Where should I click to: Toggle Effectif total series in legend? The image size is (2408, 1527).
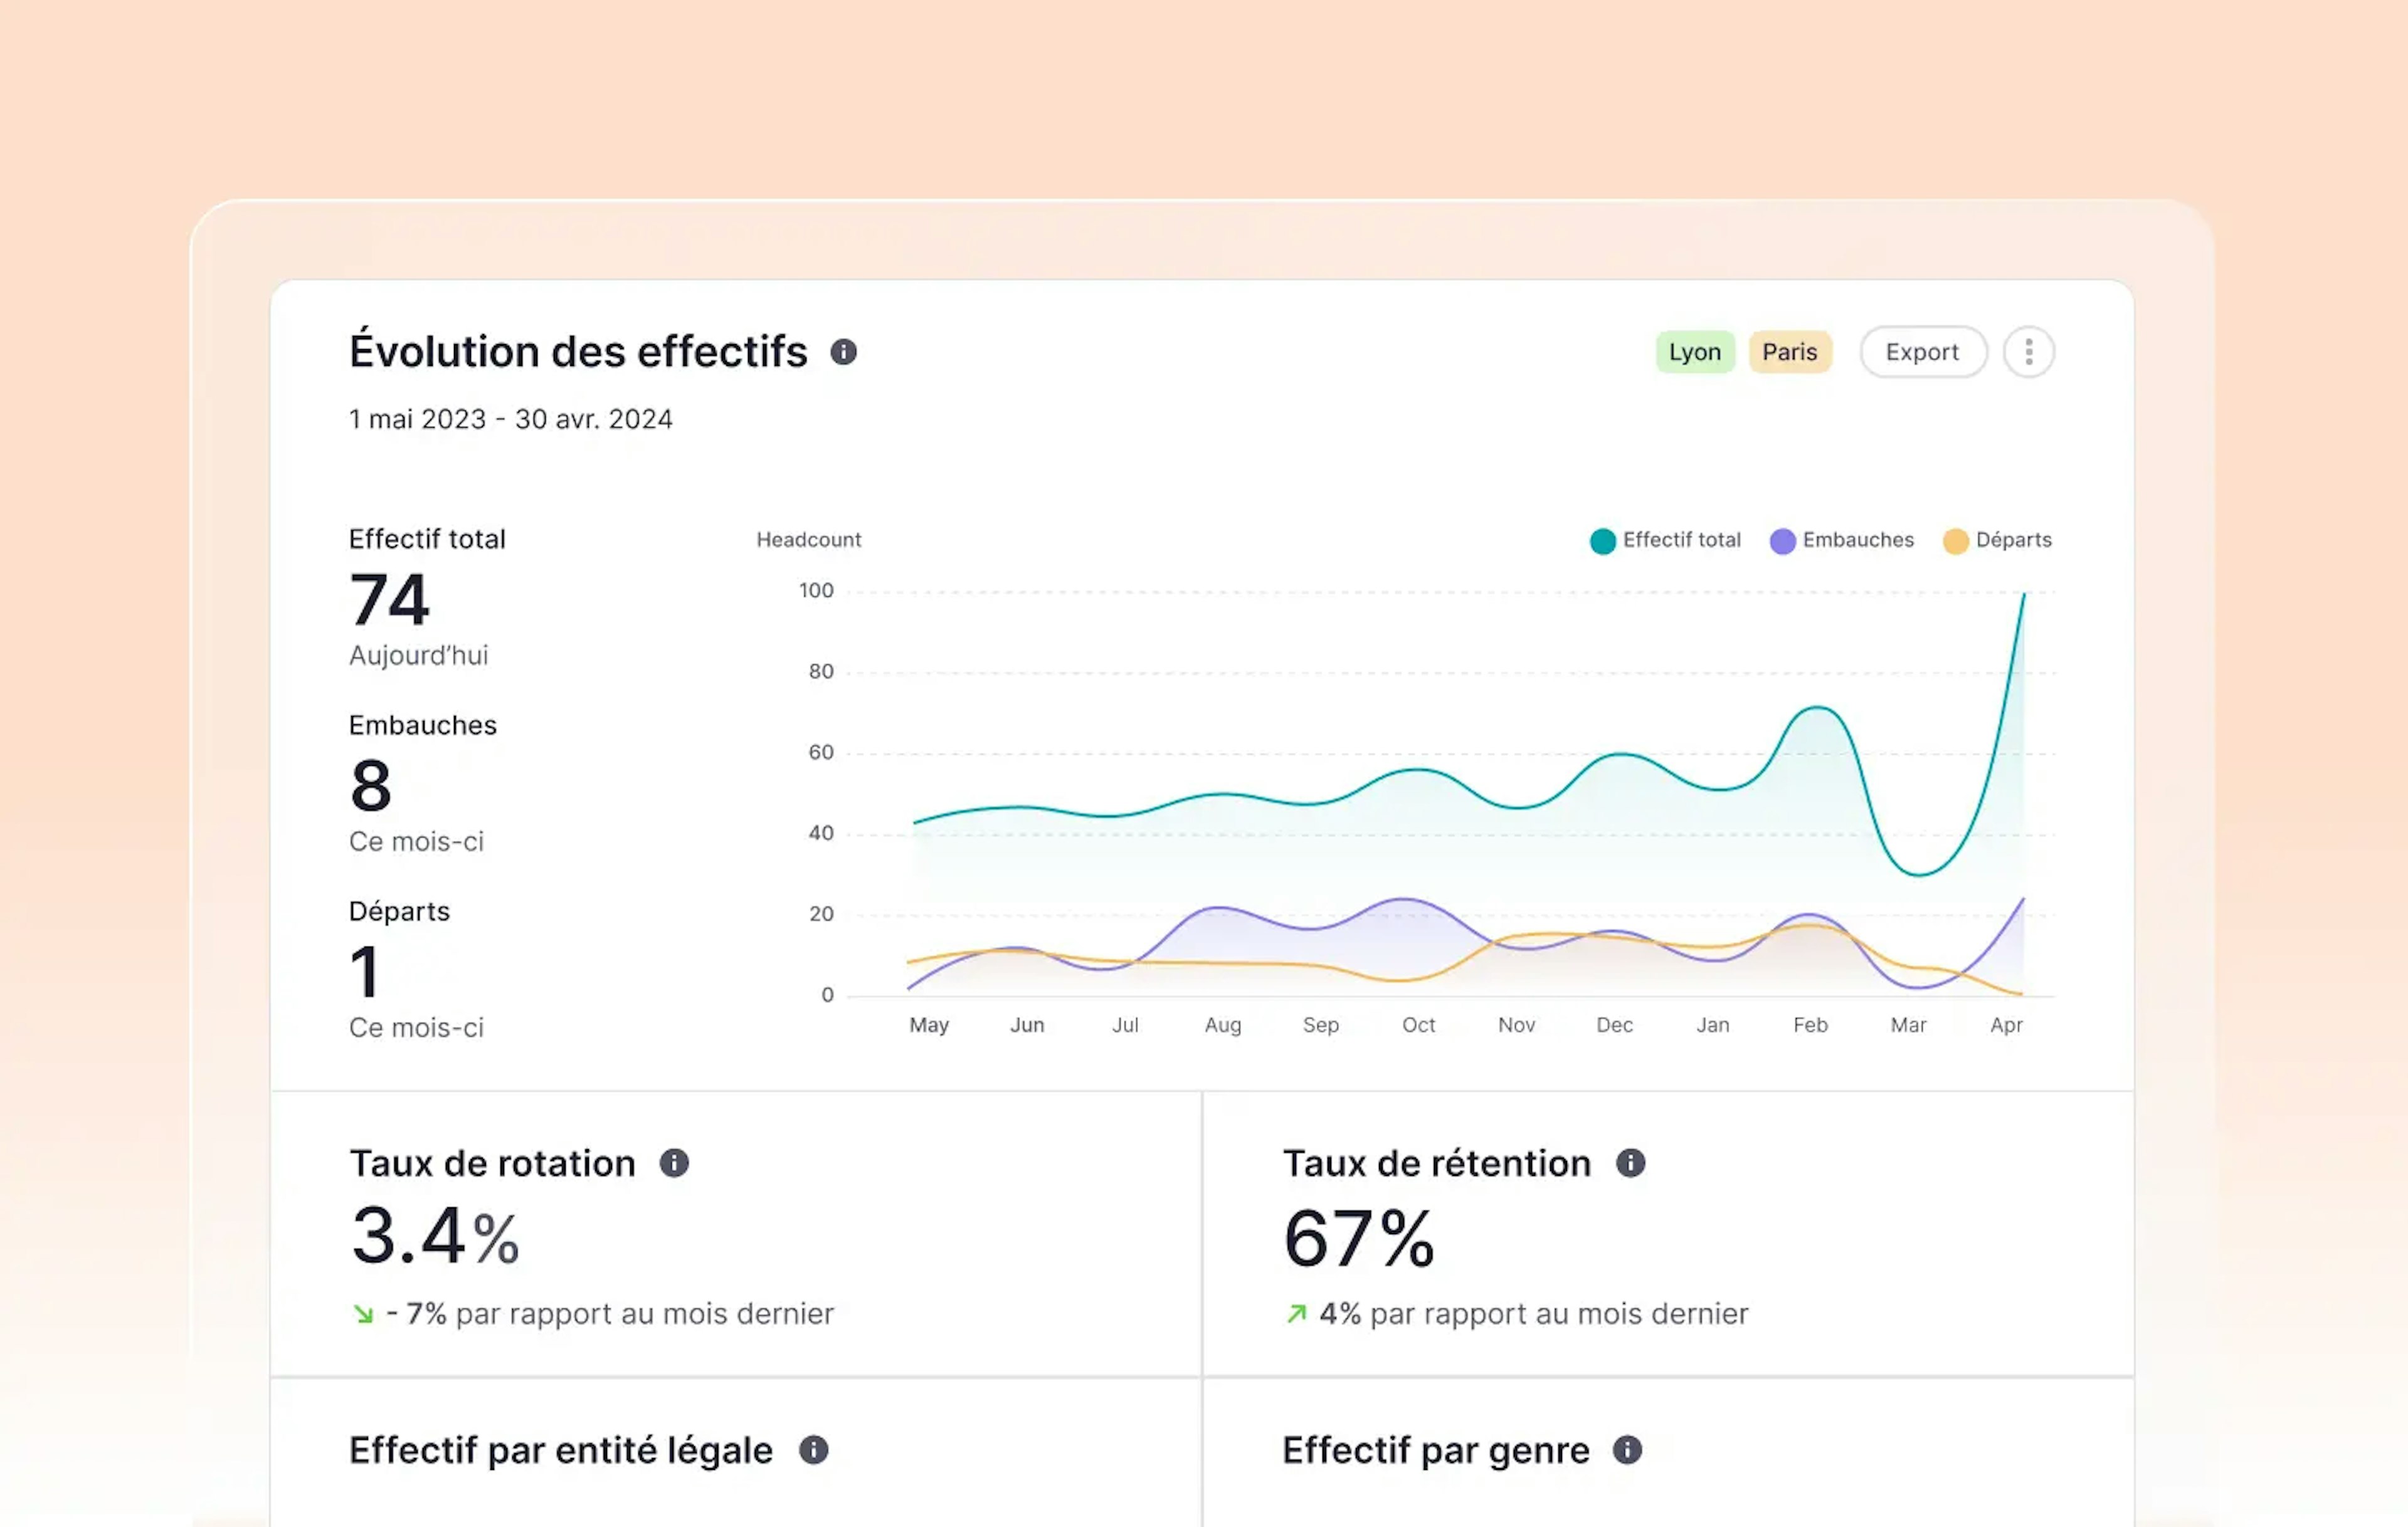[x=1665, y=540]
